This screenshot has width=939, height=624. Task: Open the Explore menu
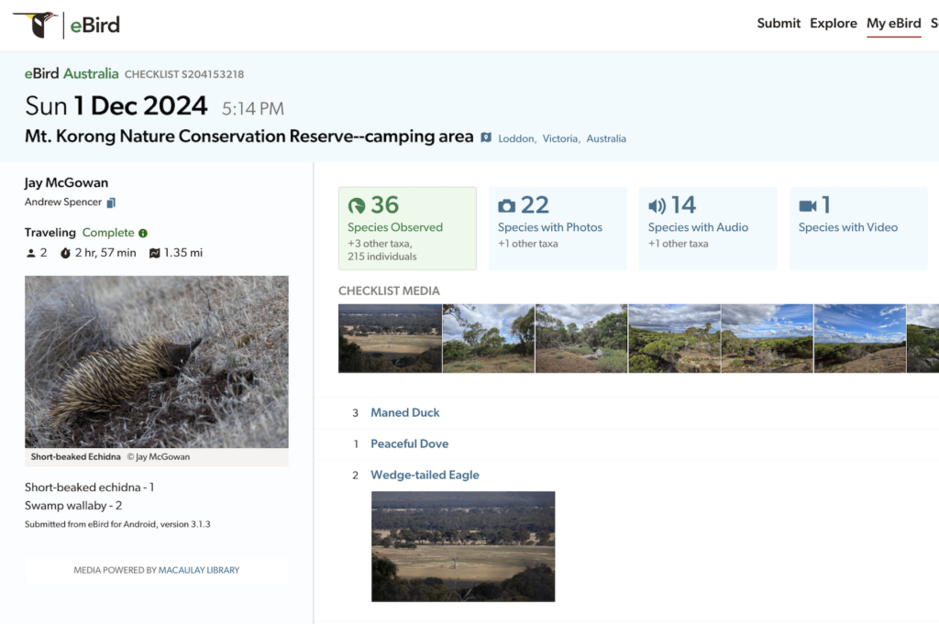tap(834, 23)
